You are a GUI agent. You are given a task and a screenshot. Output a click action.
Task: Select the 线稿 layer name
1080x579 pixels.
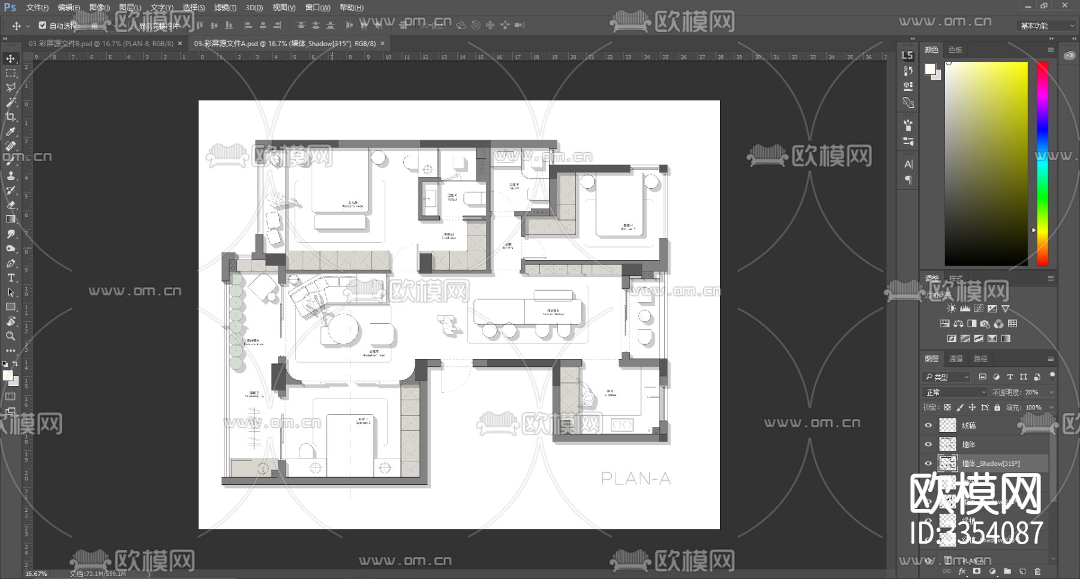[x=969, y=425]
